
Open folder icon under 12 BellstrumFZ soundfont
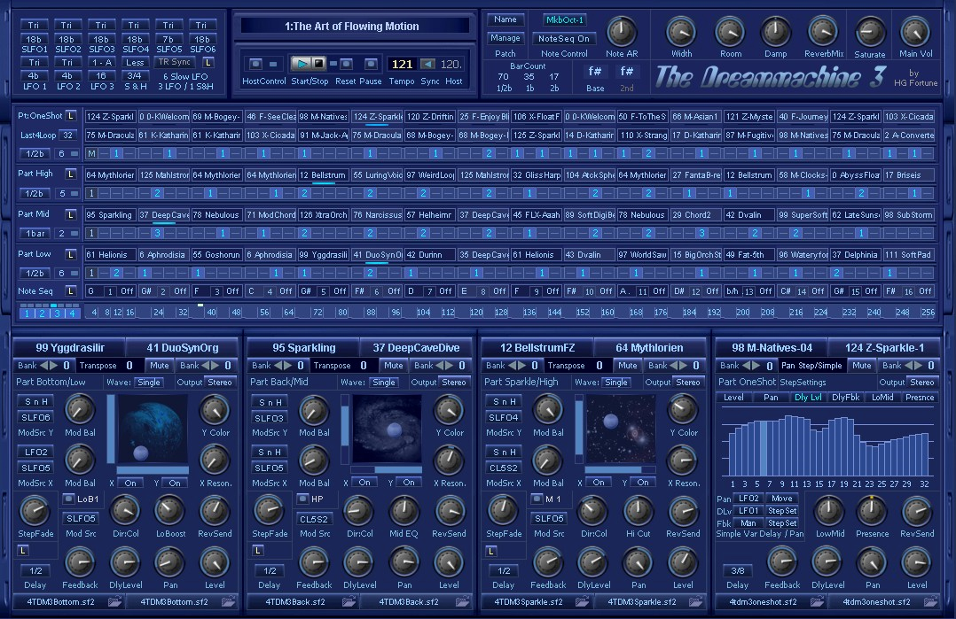(583, 602)
